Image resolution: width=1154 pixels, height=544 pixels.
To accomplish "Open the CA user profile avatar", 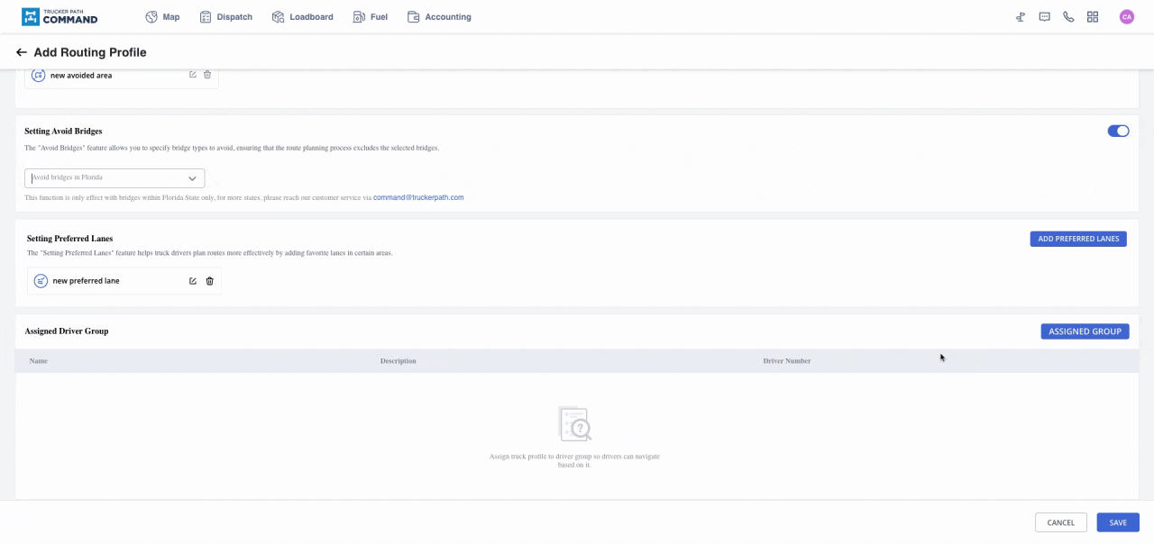I will pos(1126,17).
